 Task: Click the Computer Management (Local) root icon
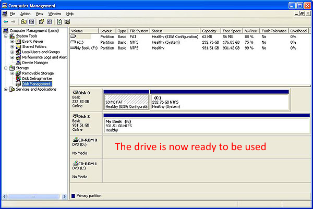tap(6, 31)
